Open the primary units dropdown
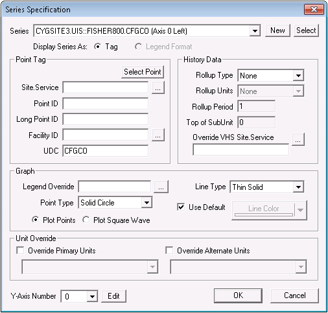The image size is (328, 313). [152, 267]
